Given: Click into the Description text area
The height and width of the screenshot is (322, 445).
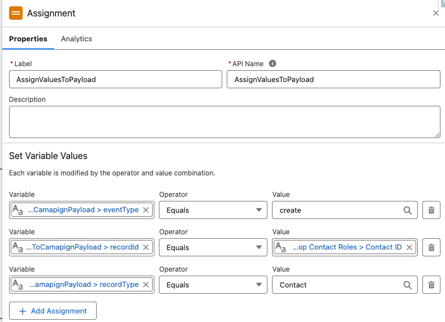Looking at the screenshot, I should 224,122.
